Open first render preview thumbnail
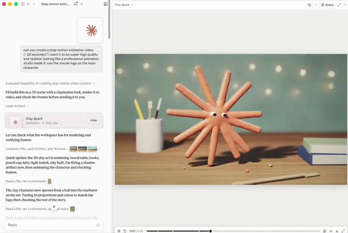 [73, 149]
